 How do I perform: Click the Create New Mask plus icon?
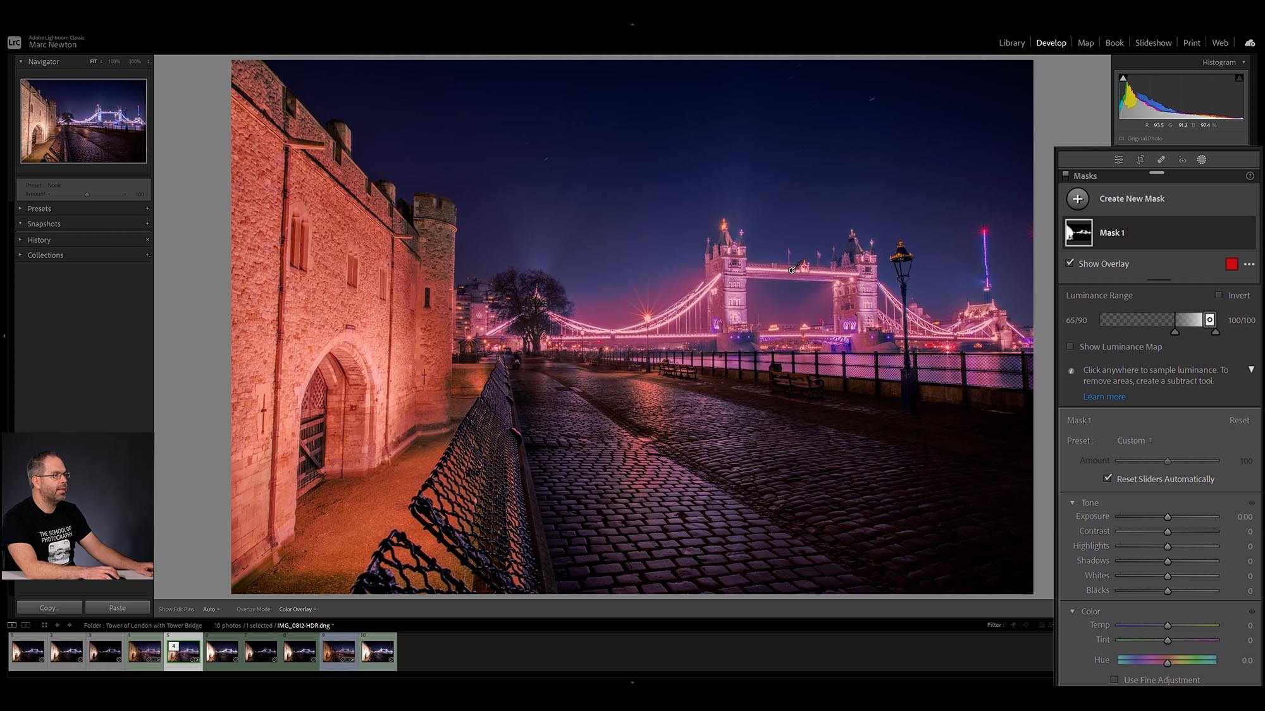(1078, 198)
